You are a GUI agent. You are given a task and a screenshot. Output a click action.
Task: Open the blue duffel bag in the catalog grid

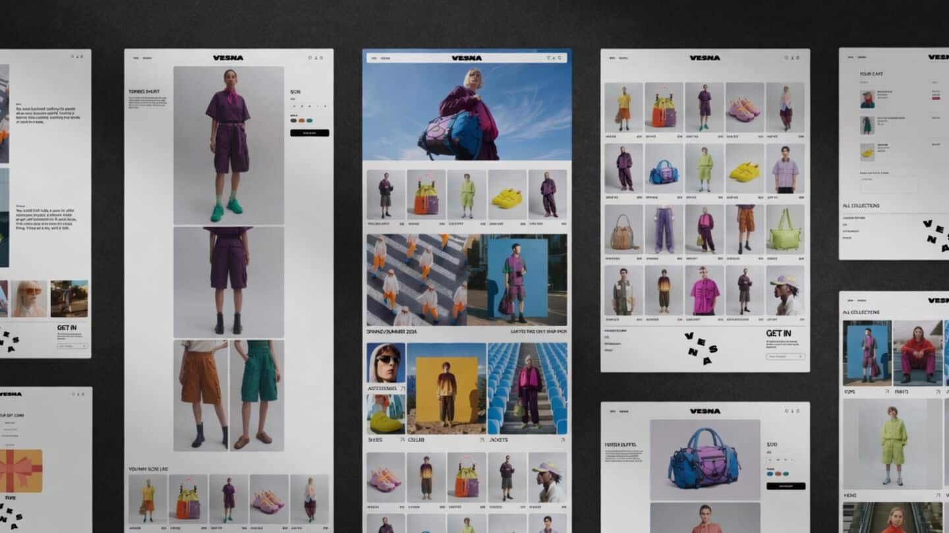point(664,168)
